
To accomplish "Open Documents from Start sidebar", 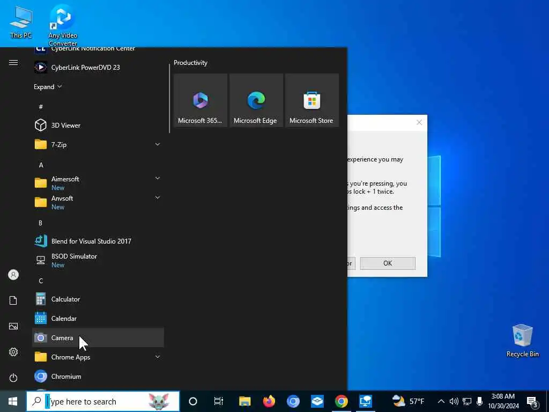I will pos(13,300).
